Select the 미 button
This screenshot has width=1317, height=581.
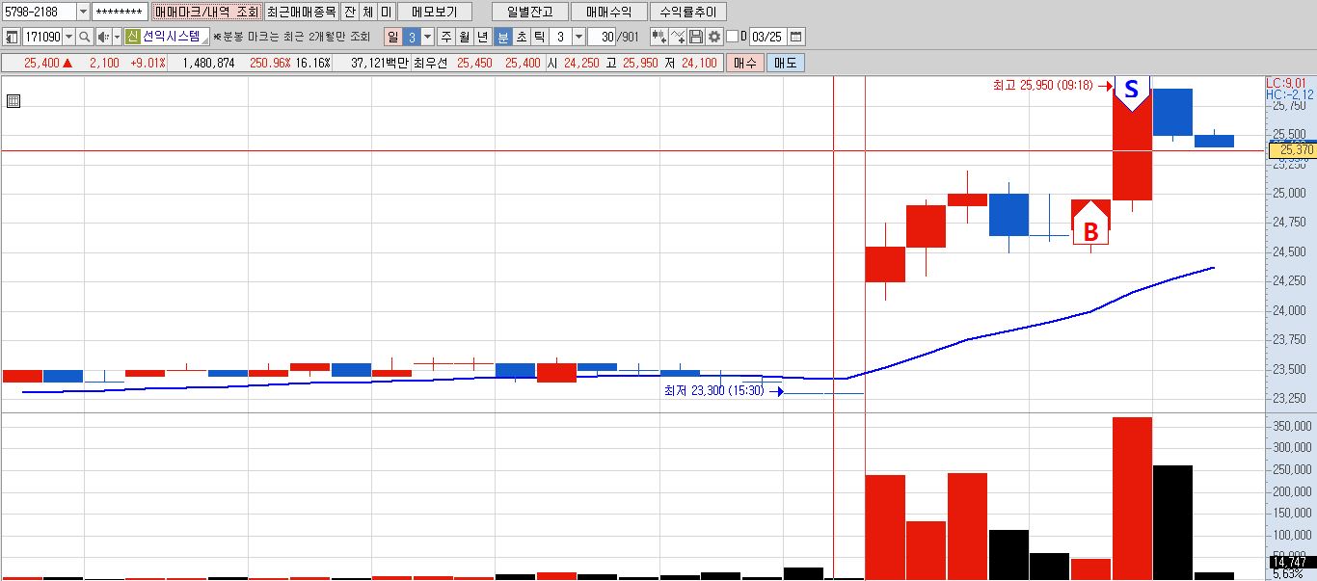pyautogui.click(x=386, y=12)
